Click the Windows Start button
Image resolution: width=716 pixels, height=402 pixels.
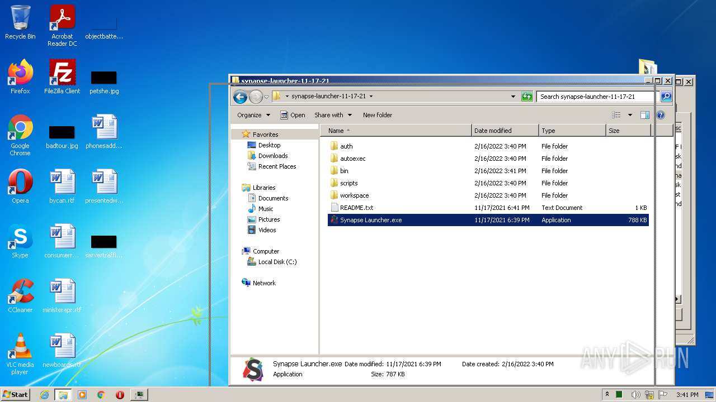click(15, 394)
